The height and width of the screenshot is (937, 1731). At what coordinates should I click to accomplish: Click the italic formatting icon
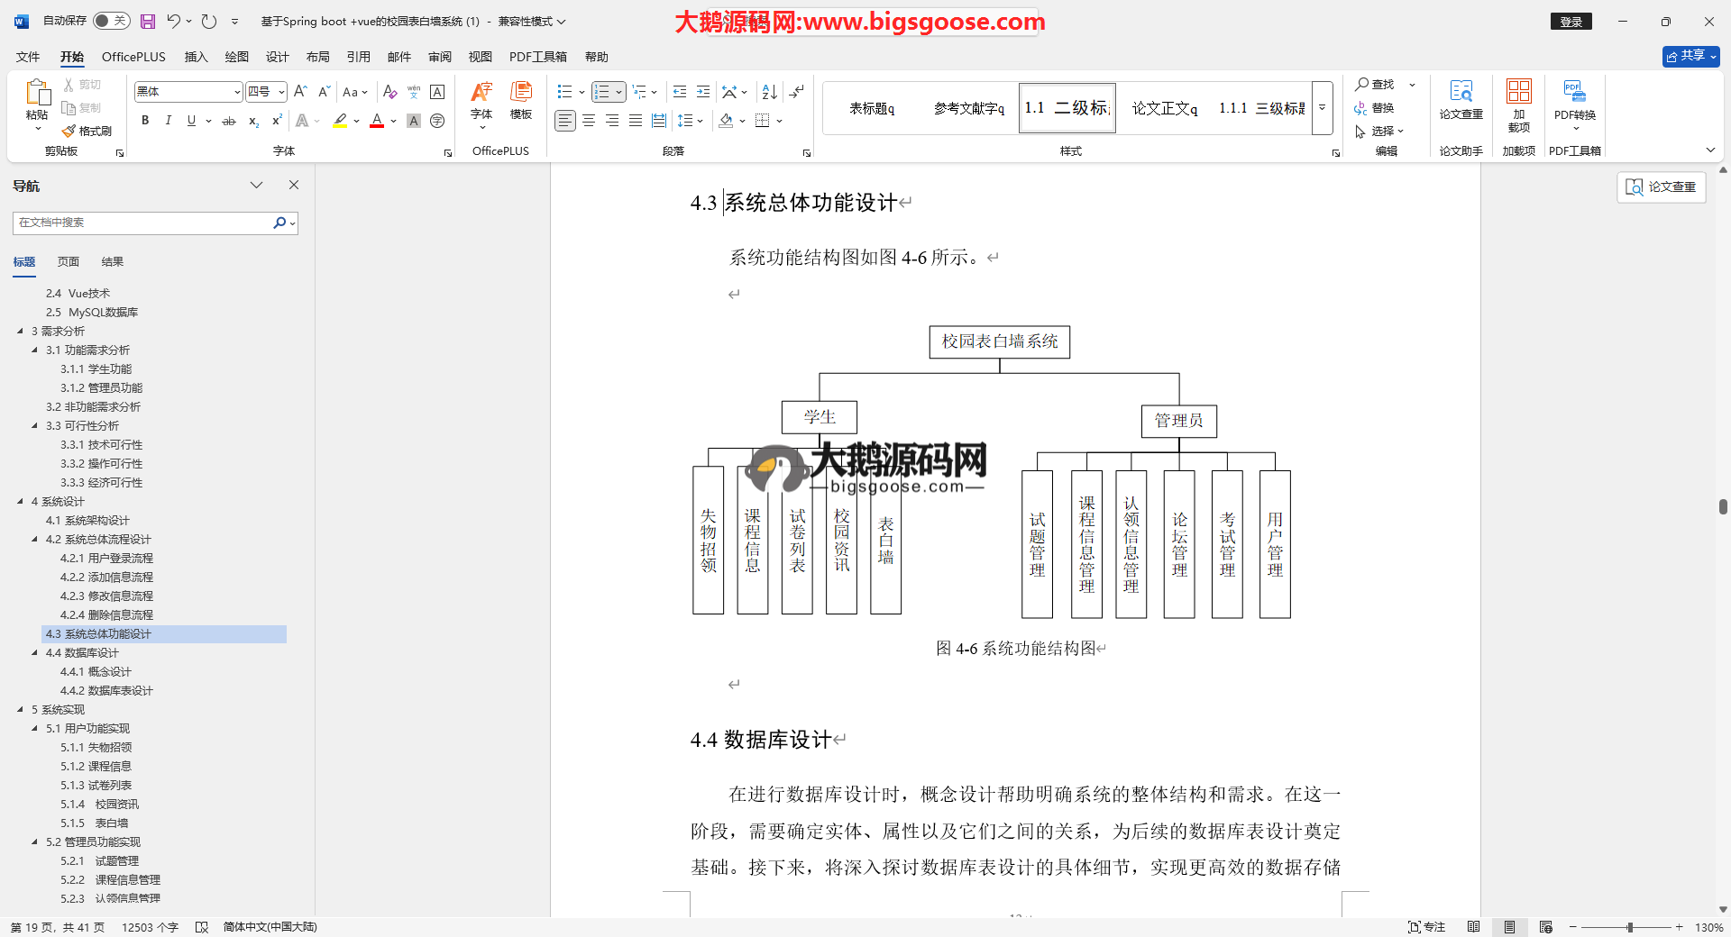point(168,121)
